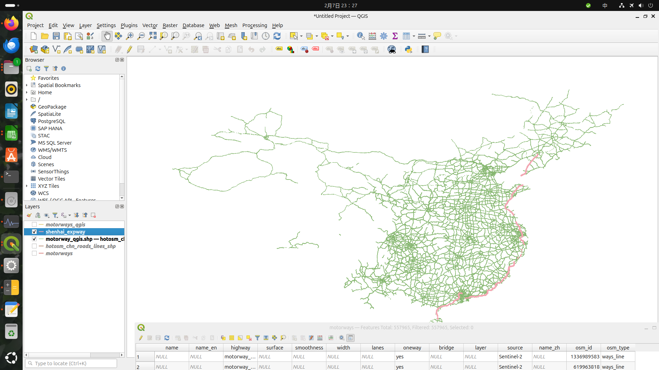Enable the motorways_qgis layer checkbox
Viewport: 659px width, 370px height.
[x=34, y=225]
